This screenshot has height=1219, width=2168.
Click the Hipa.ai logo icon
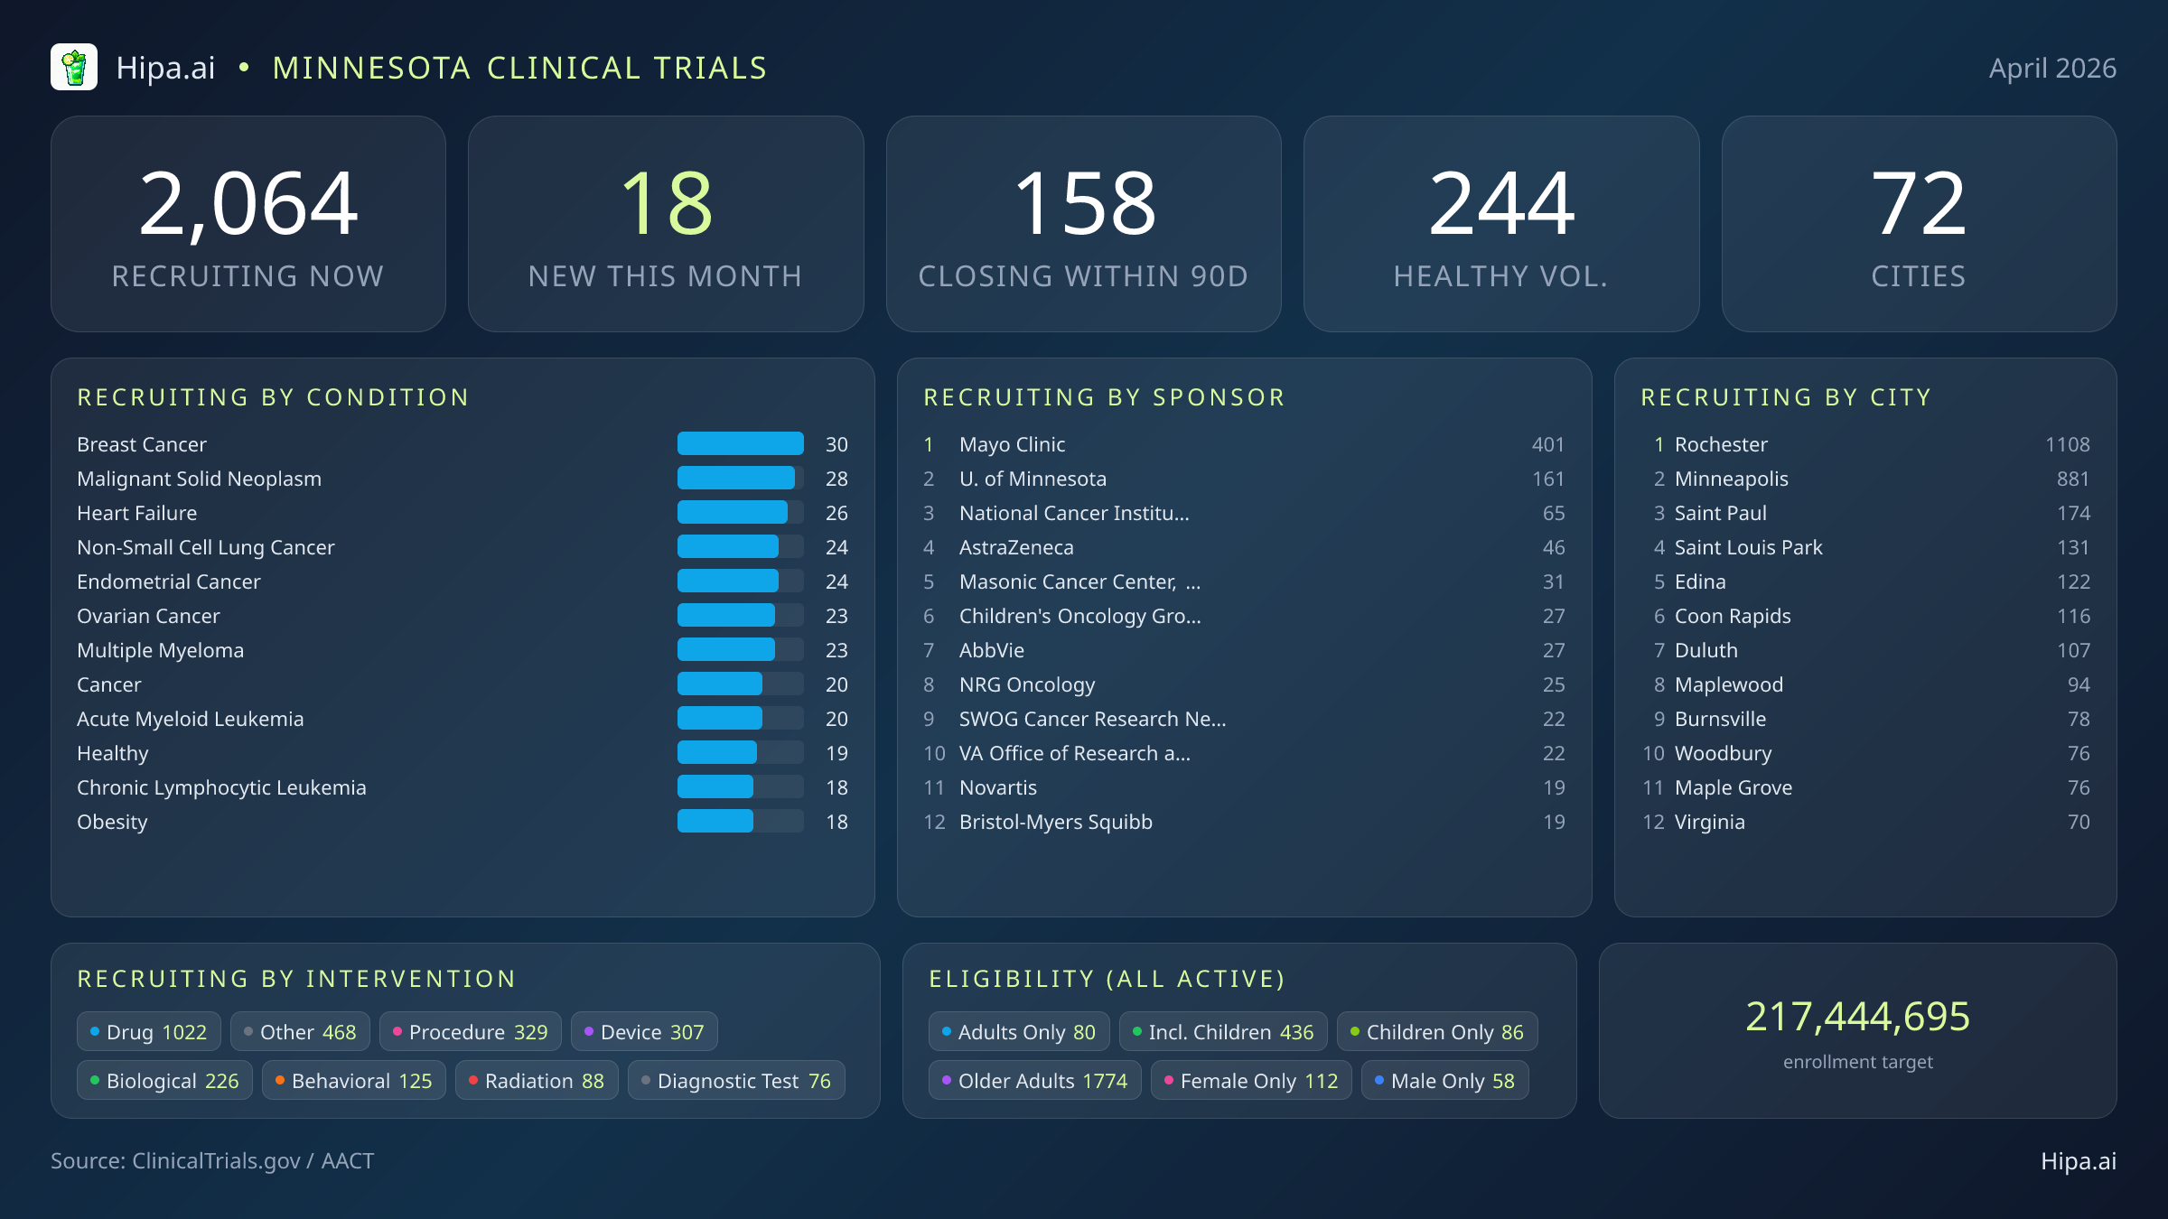74,68
